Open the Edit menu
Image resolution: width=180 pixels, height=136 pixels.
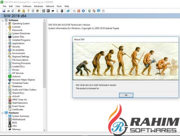11,6
